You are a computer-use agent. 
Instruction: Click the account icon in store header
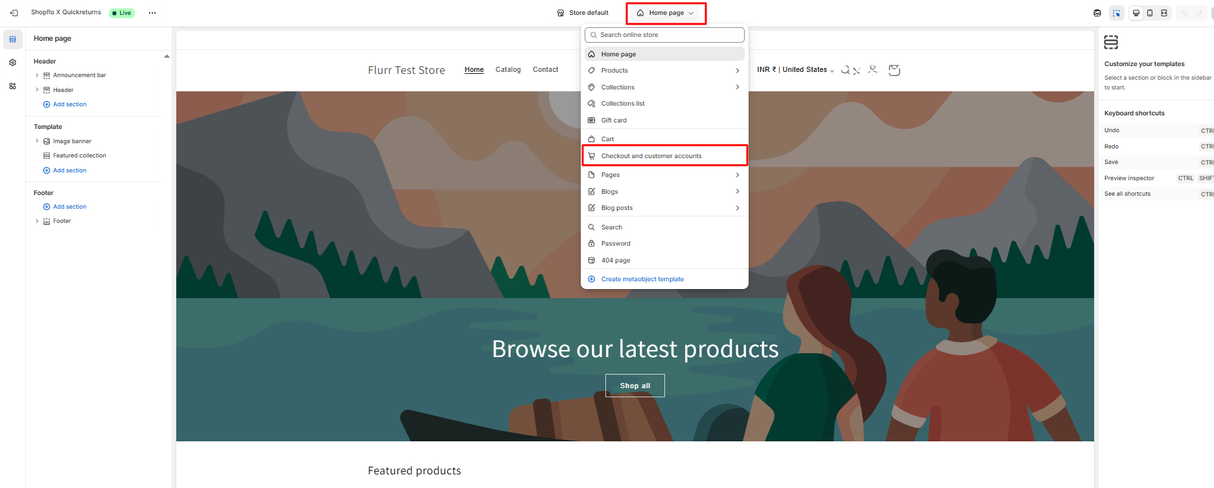tap(873, 69)
